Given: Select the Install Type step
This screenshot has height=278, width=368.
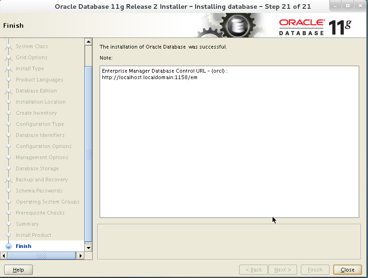Looking at the screenshot, I should [30, 68].
